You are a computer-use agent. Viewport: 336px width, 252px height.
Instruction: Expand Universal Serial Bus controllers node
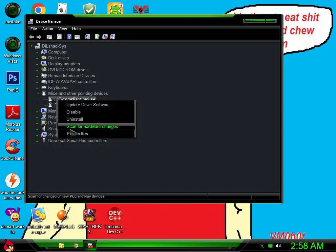point(37,141)
